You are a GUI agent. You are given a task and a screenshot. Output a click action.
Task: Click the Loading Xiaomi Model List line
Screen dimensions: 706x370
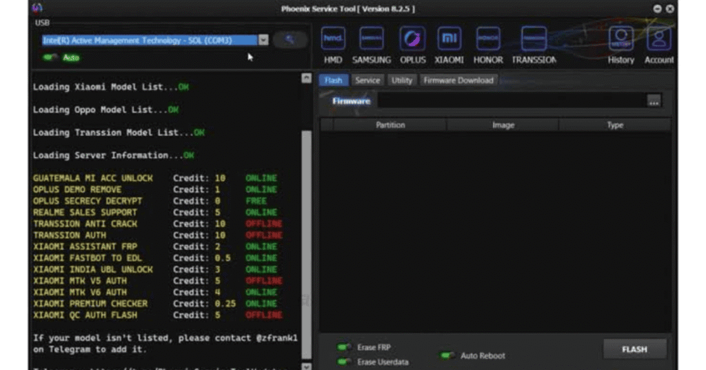point(111,87)
